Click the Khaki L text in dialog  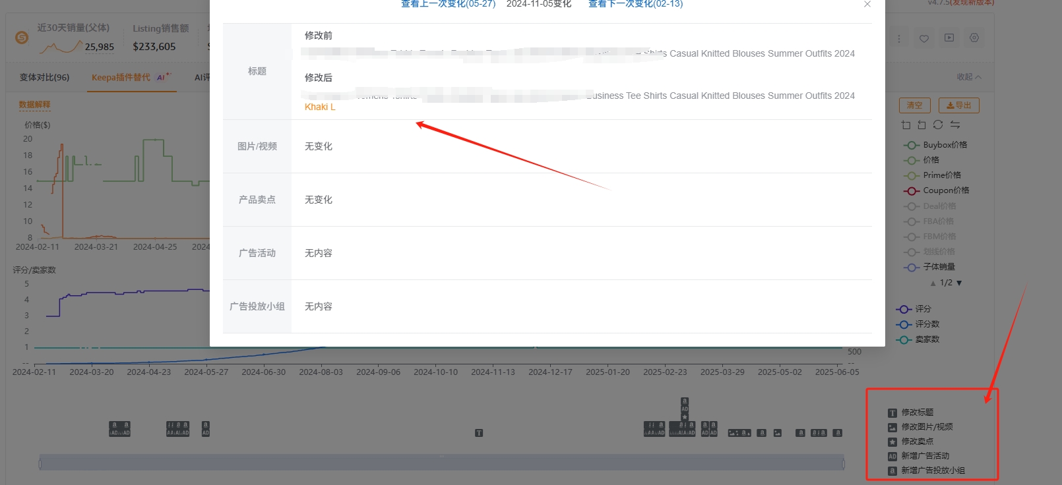[x=320, y=107]
